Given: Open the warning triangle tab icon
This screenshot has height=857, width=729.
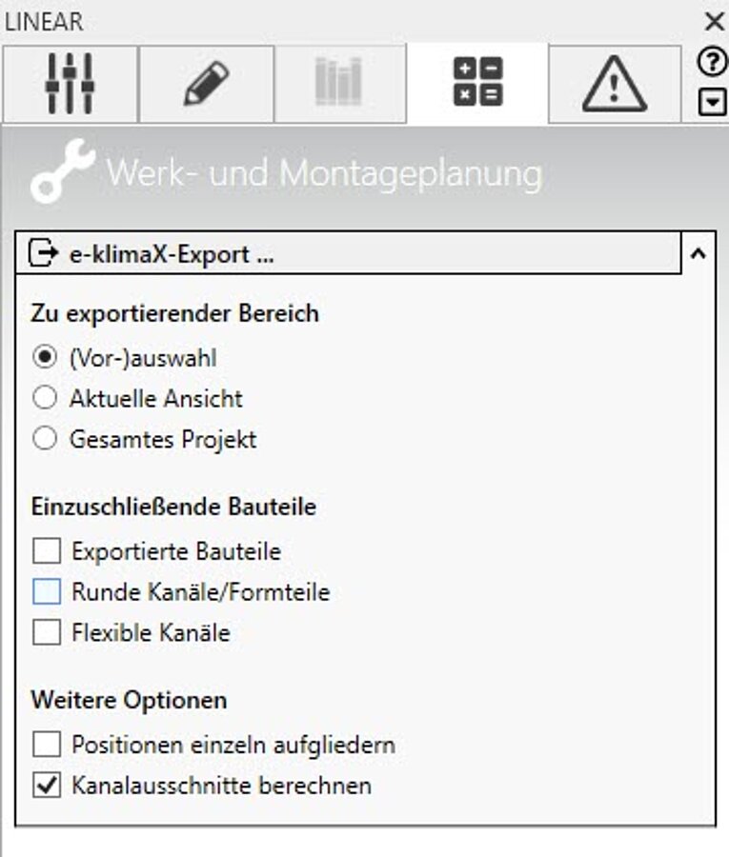Looking at the screenshot, I should (615, 84).
